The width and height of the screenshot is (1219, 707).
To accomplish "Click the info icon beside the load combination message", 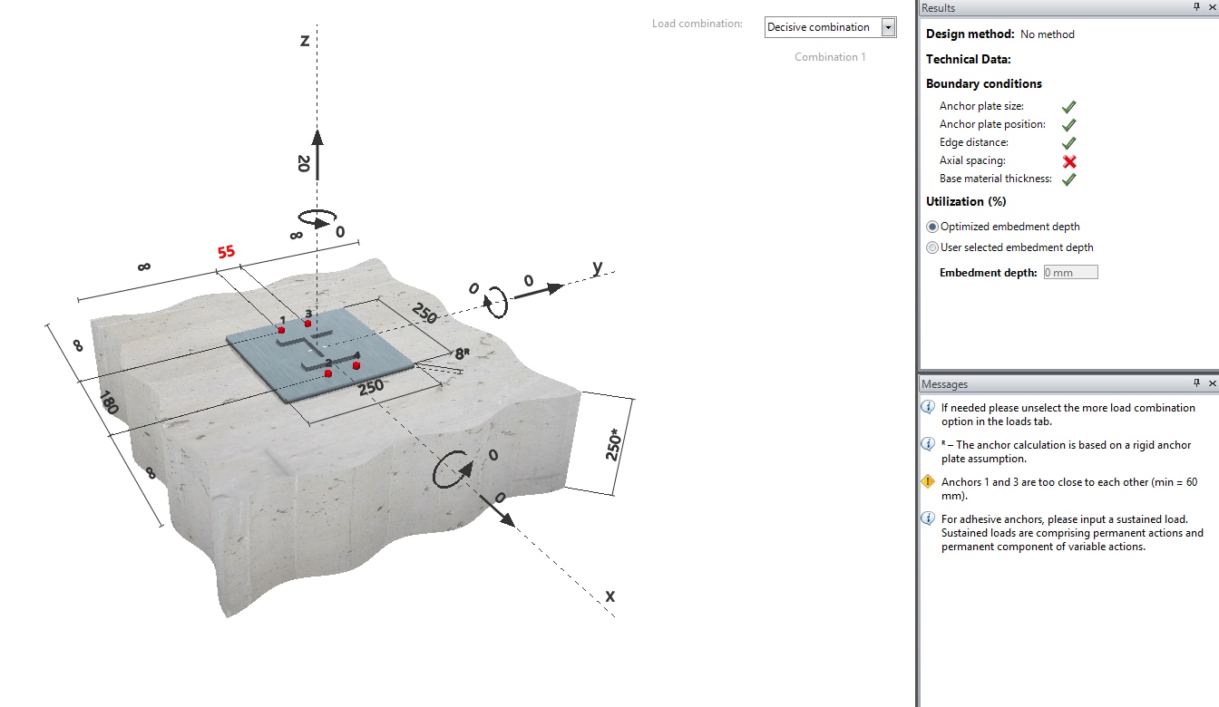I will point(928,407).
